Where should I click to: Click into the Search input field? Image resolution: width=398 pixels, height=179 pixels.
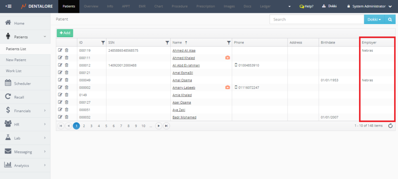tap(316, 19)
